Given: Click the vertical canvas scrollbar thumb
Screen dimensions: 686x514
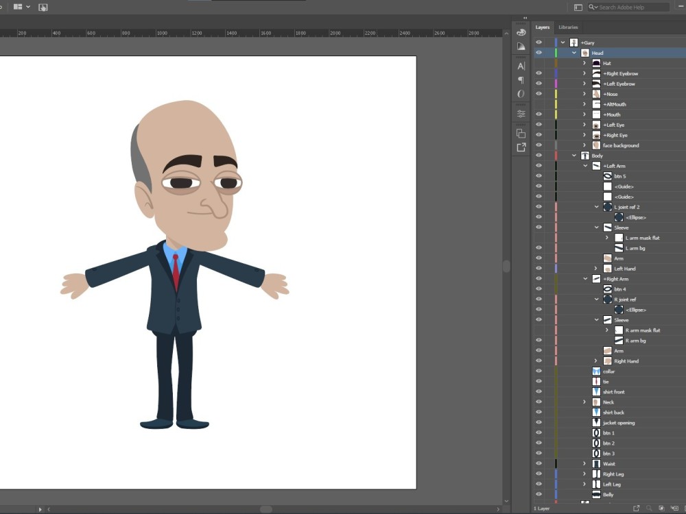Looking at the screenshot, I should click(x=506, y=266).
